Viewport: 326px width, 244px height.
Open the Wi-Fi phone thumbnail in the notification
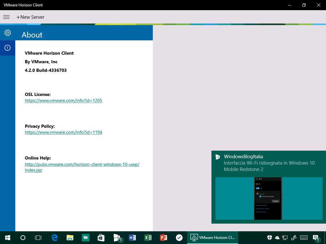[x=269, y=198]
